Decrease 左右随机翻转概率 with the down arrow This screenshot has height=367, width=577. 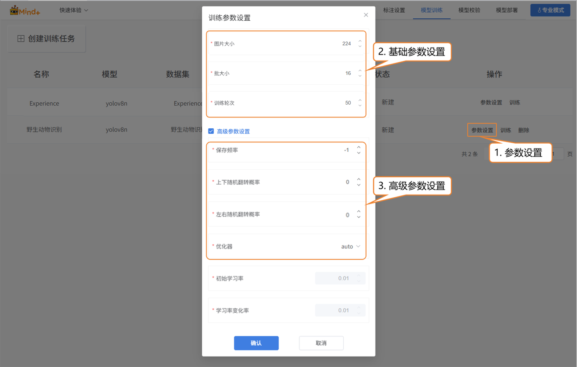click(358, 217)
